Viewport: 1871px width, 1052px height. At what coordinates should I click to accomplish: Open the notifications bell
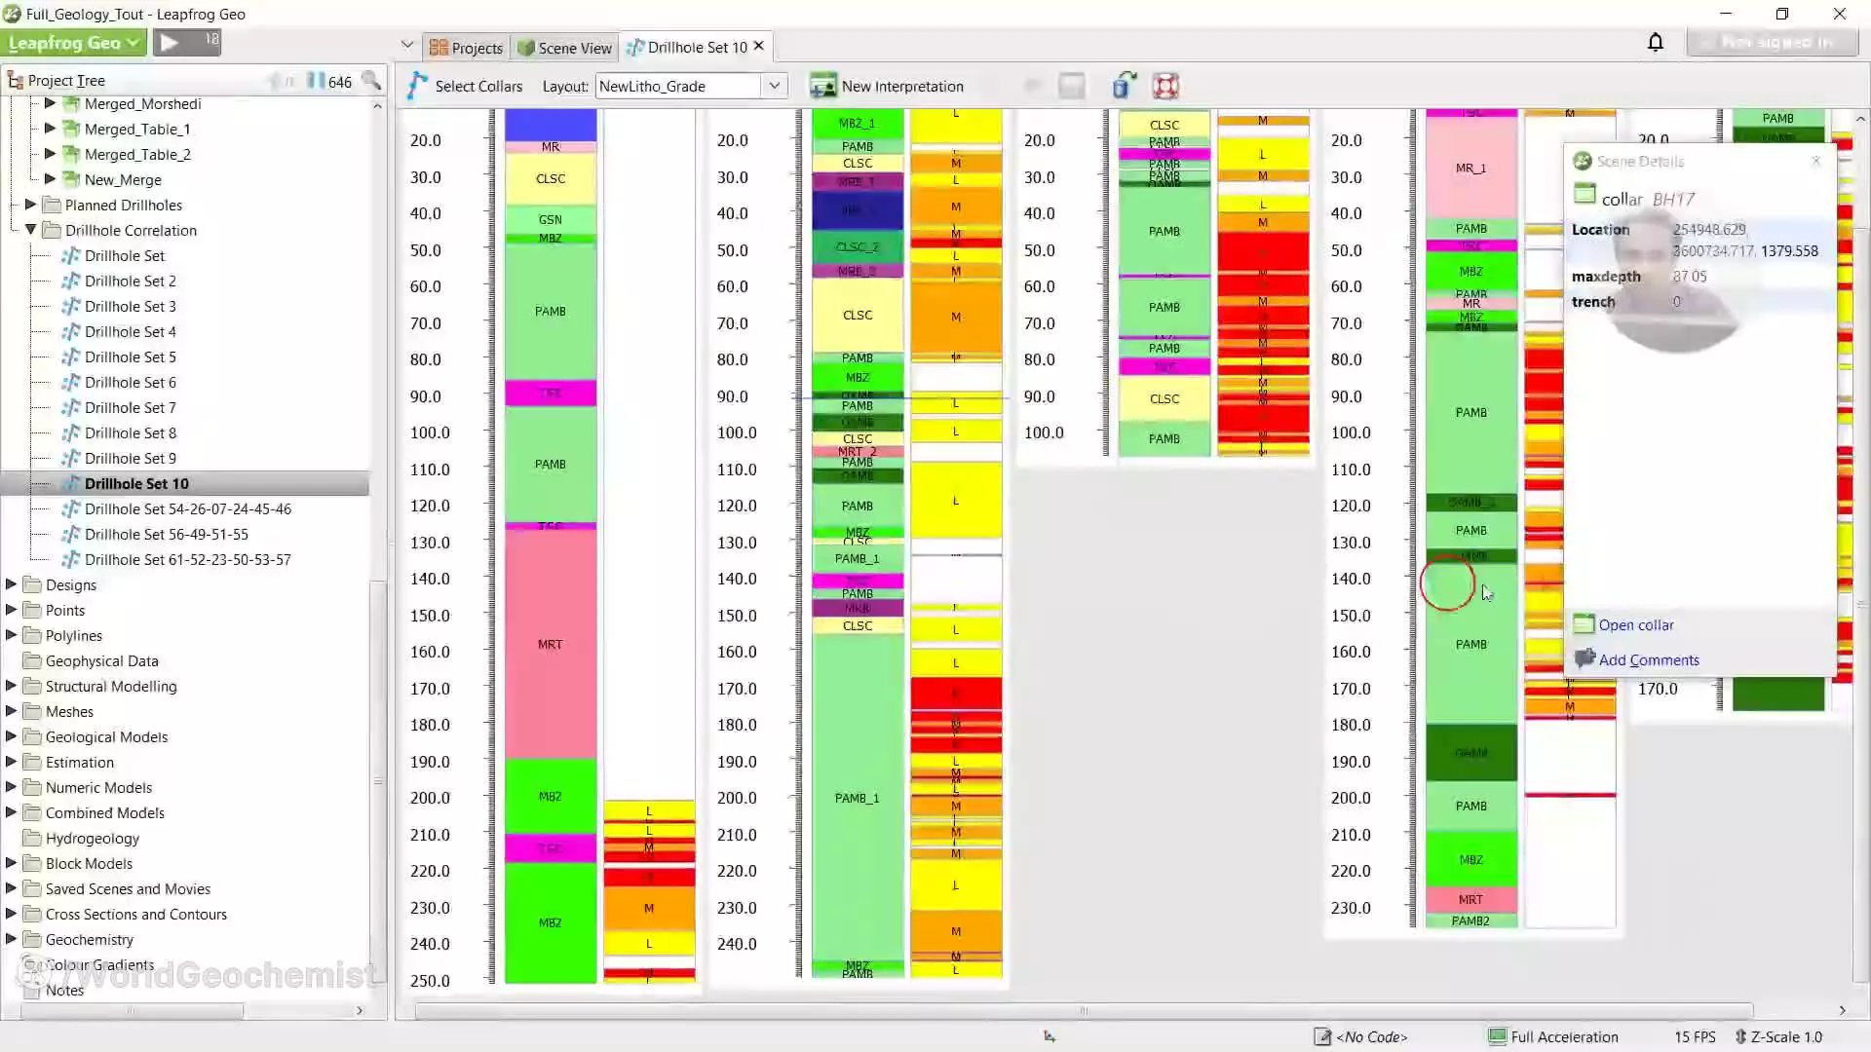pos(1655,43)
